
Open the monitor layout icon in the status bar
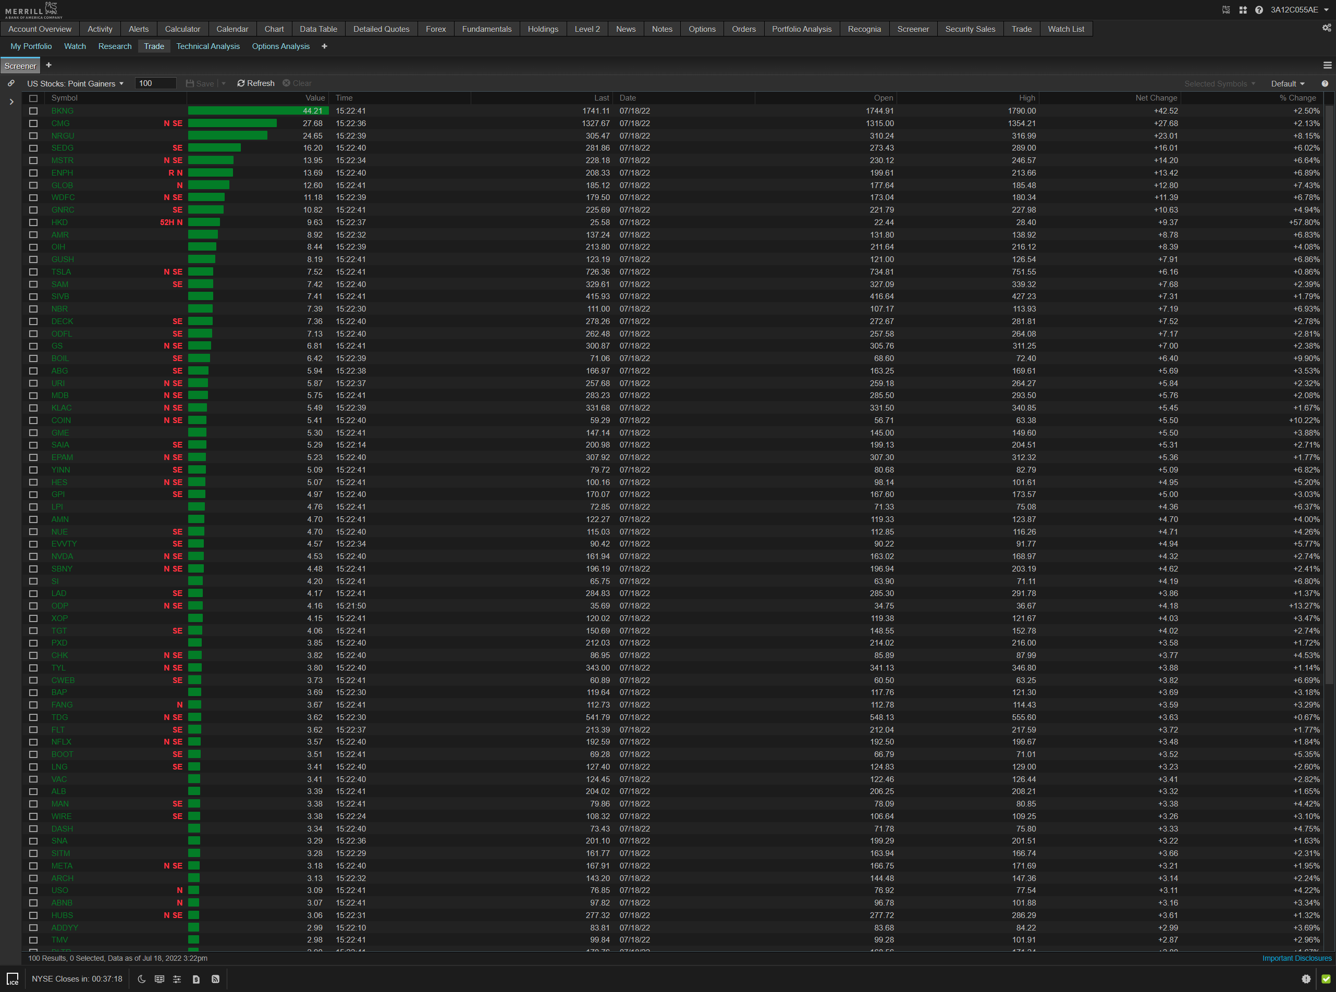click(159, 979)
